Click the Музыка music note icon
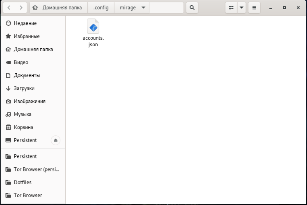Screen dimensions: 307x205 pyautogui.click(x=8, y=115)
